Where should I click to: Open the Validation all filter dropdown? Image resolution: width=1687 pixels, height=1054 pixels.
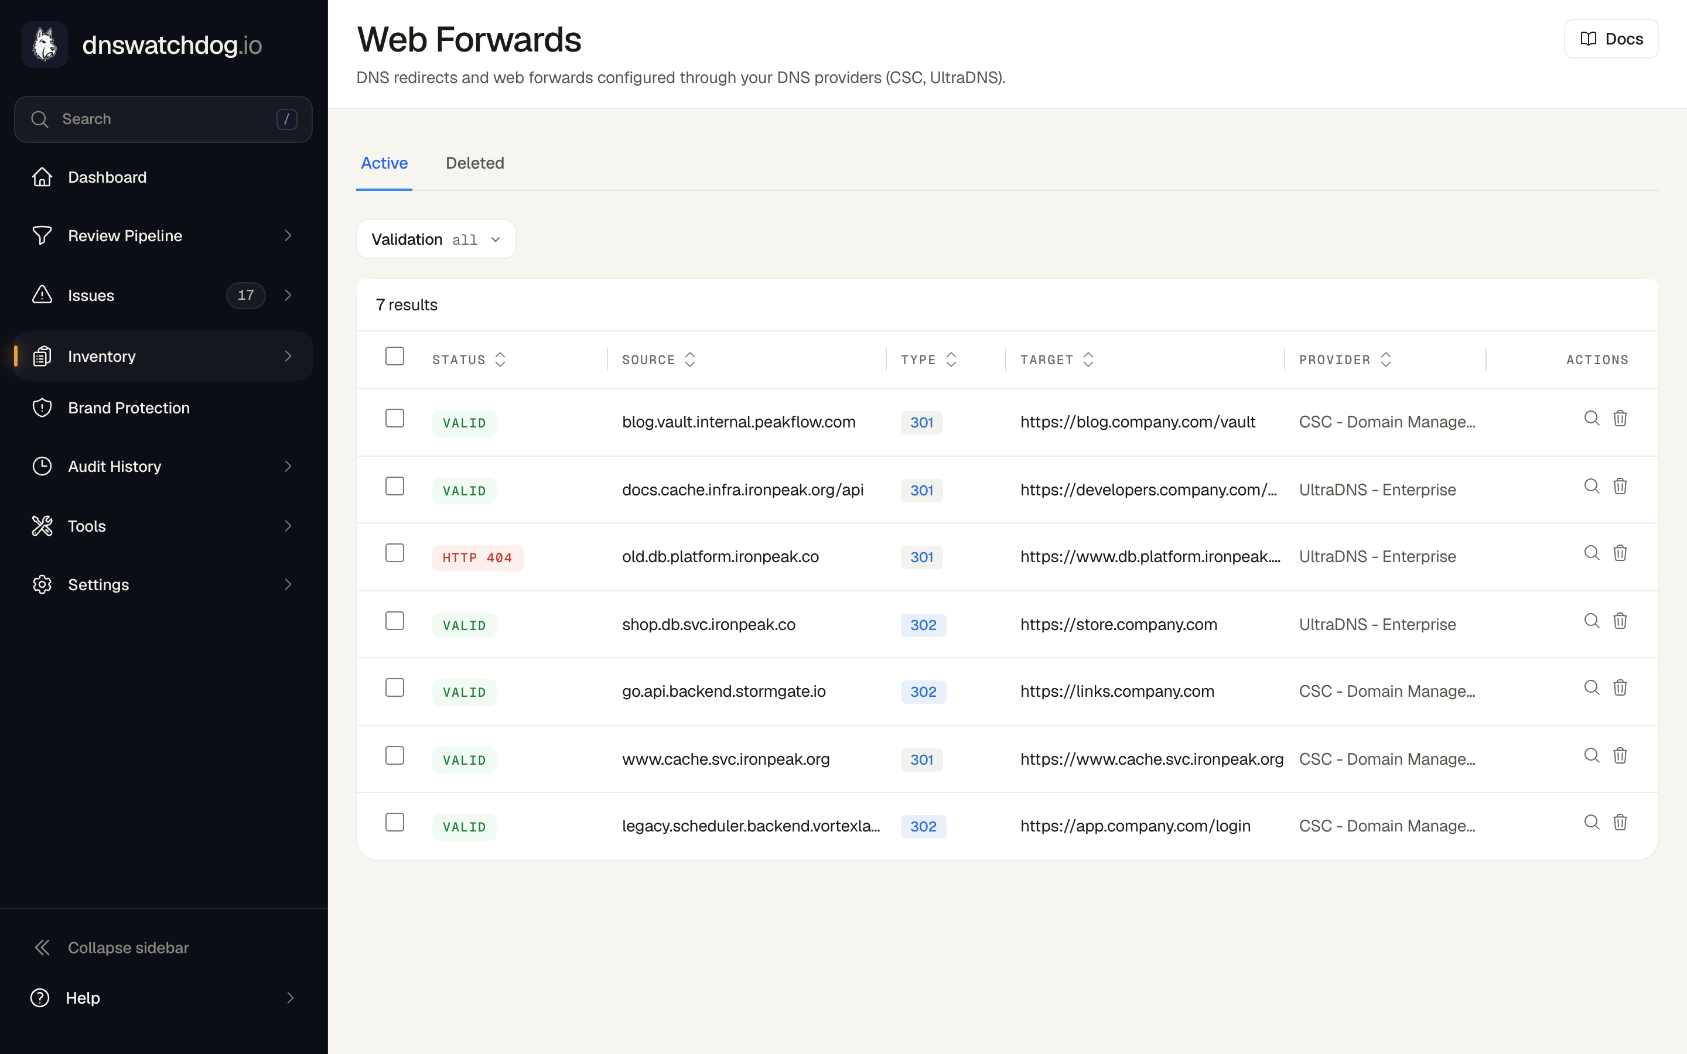[x=436, y=239]
